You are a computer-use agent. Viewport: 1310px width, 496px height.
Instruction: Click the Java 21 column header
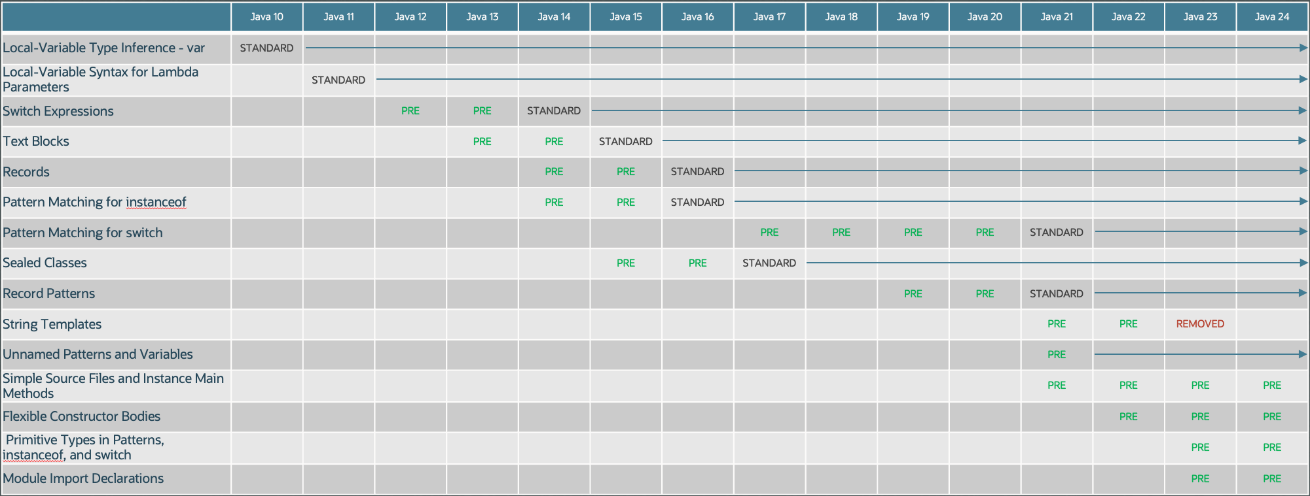pos(1057,17)
